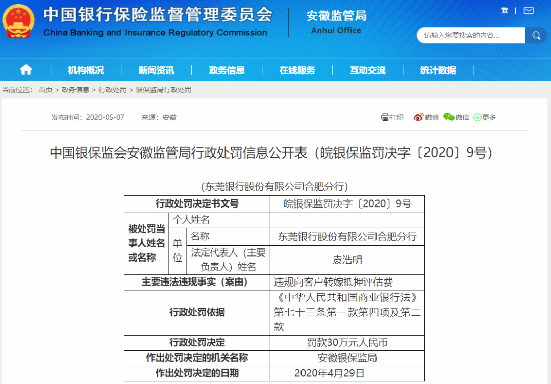Click header cell 行政处罚决定书文号

tap(197, 204)
